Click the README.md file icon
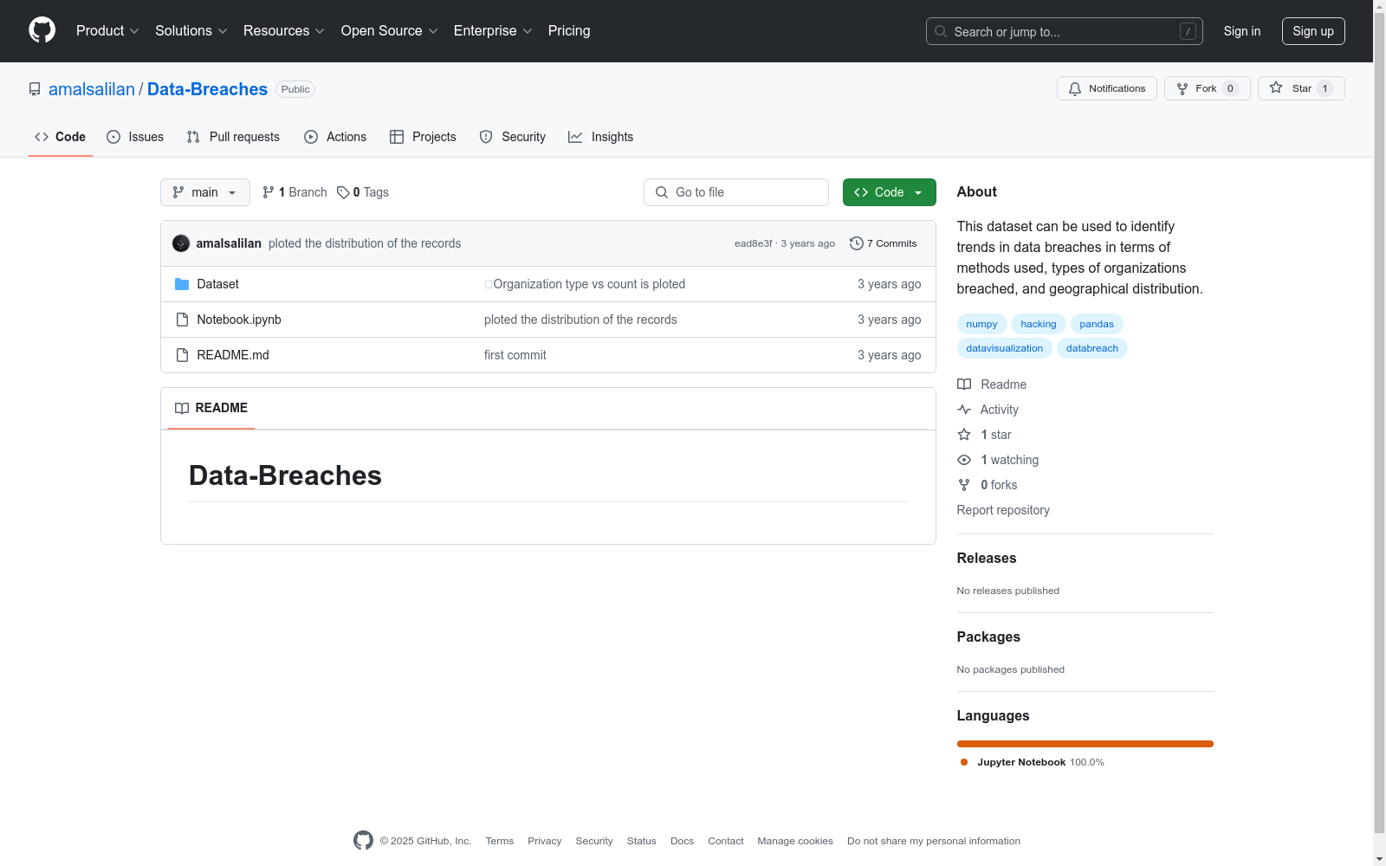Viewport: 1386px width, 866px height. click(182, 355)
